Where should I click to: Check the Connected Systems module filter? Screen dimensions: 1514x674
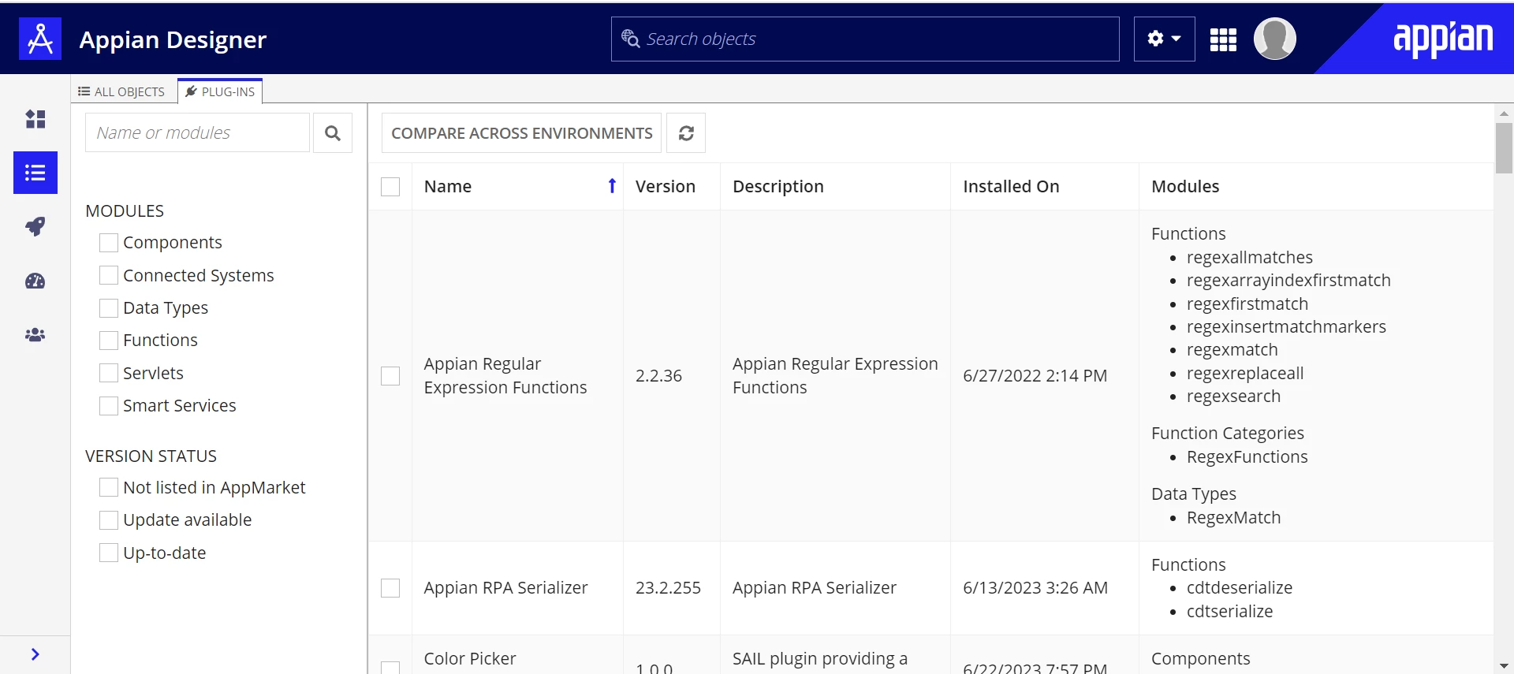[109, 275]
